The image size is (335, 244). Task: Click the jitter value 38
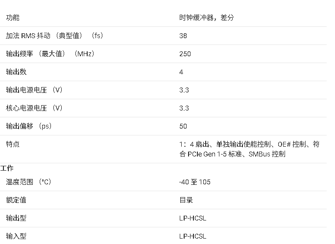coord(183,36)
